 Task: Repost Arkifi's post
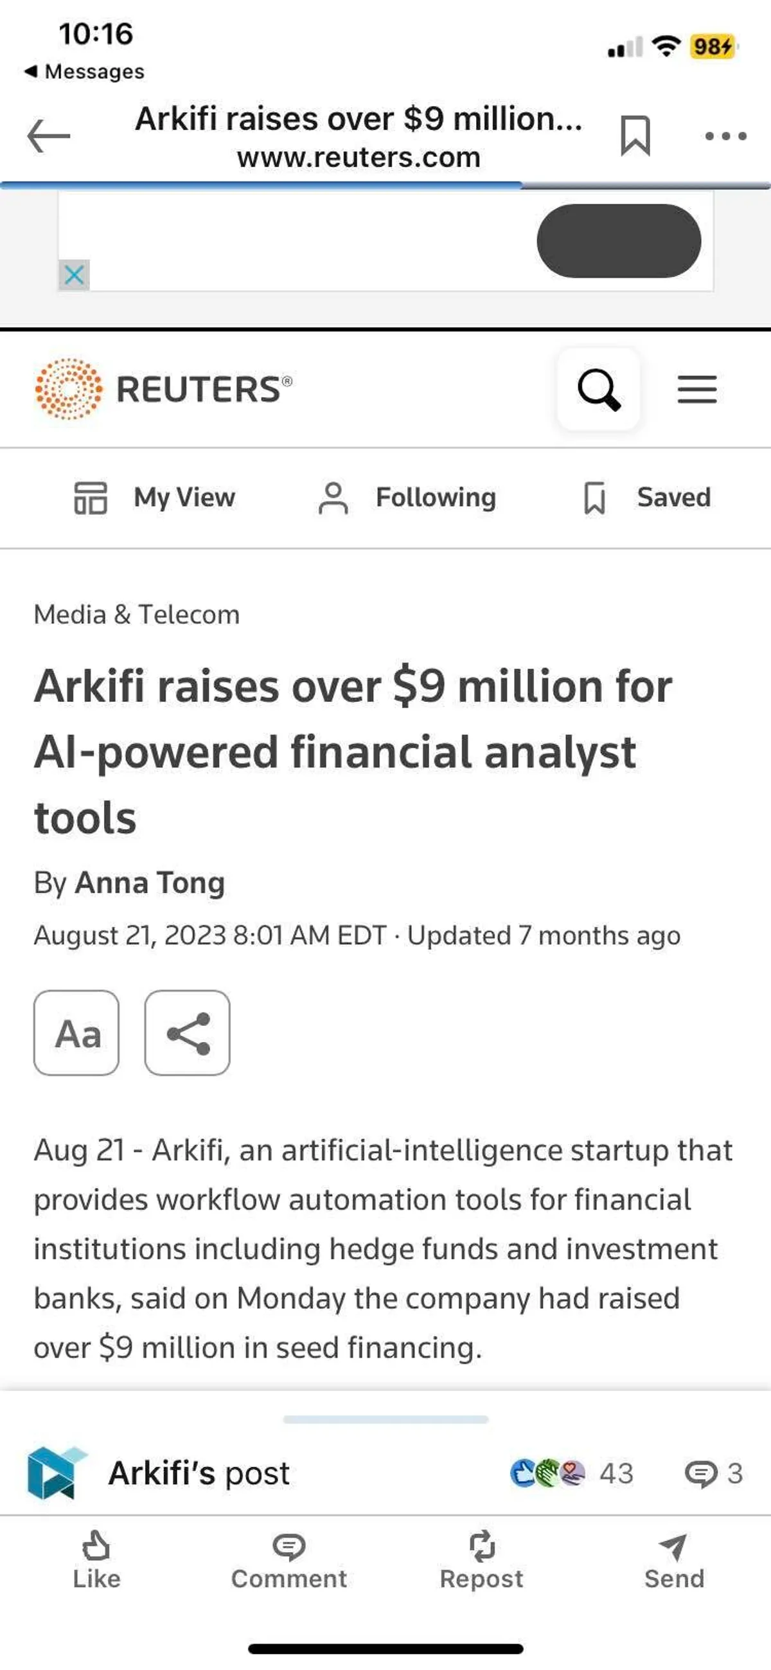point(481,1561)
